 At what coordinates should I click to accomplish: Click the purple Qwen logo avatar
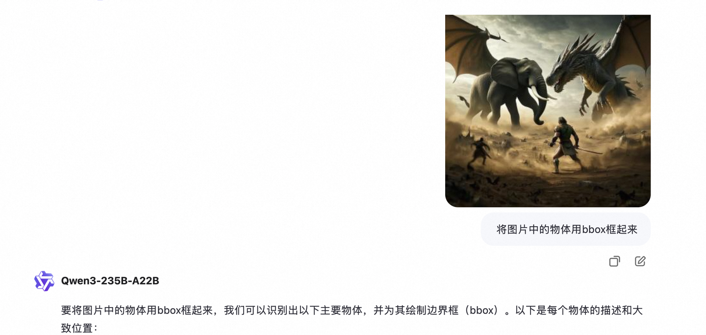click(44, 281)
